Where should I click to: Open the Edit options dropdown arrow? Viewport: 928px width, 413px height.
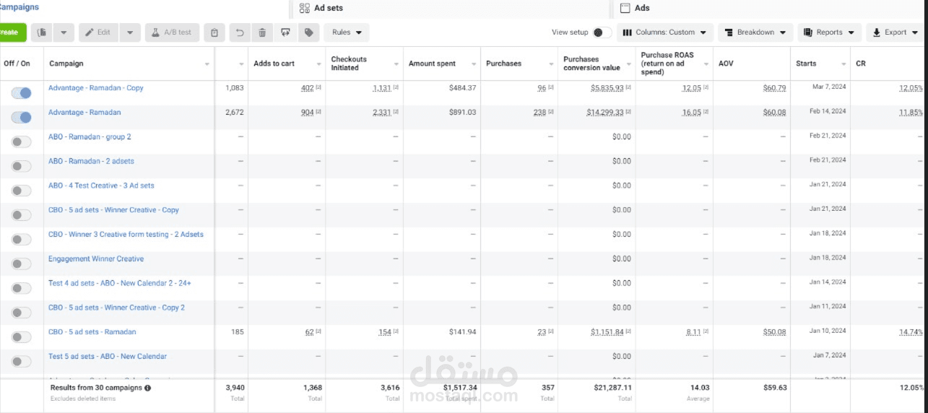[x=130, y=32]
